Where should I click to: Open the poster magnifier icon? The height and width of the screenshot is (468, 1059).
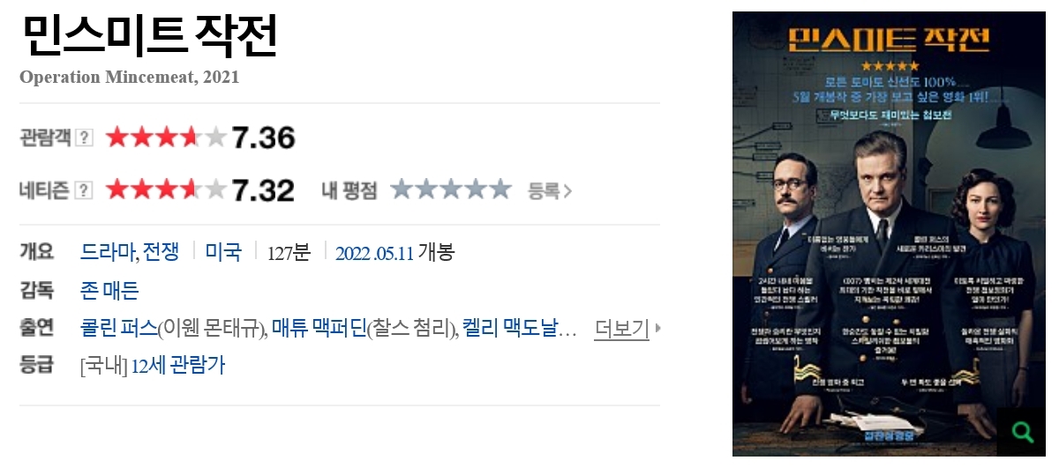[x=1023, y=432]
